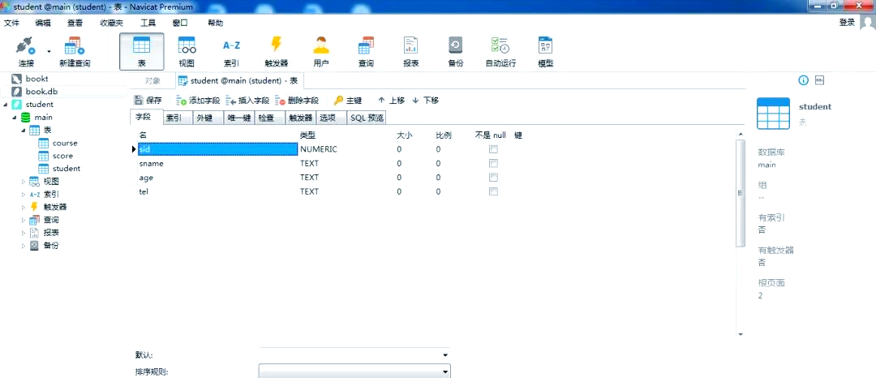Click 删除字段 delete field button
The height and width of the screenshot is (378, 876).
(297, 101)
